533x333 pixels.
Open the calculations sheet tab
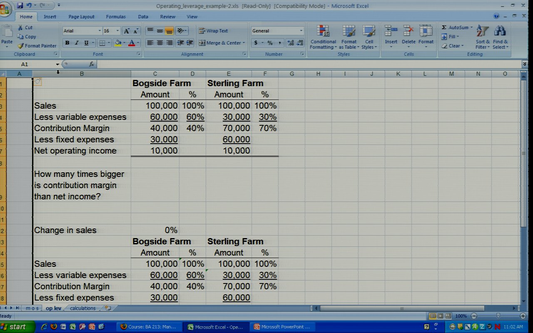pyautogui.click(x=82, y=308)
